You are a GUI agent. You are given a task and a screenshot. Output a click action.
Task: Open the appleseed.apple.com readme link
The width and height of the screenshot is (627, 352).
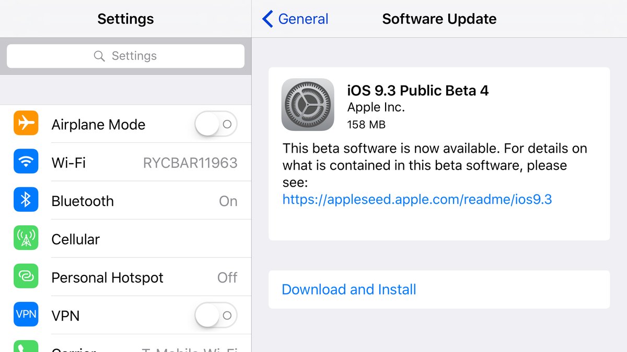point(417,199)
